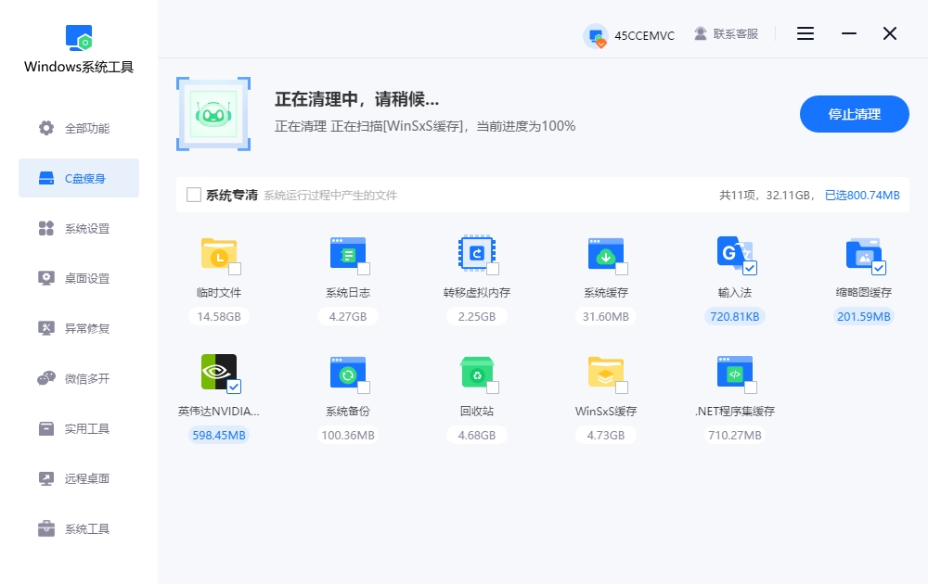Click the robot cleaning status thumbnail

[x=213, y=113]
